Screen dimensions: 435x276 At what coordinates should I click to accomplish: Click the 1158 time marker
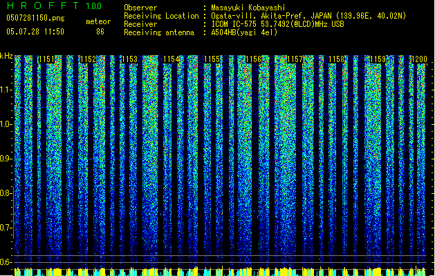(x=336, y=59)
